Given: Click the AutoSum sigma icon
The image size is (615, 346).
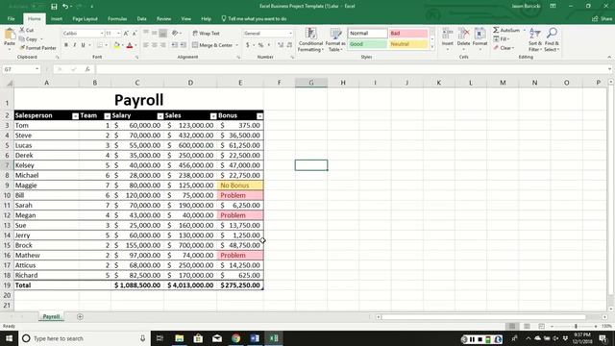Looking at the screenshot, I should pyautogui.click(x=496, y=30).
